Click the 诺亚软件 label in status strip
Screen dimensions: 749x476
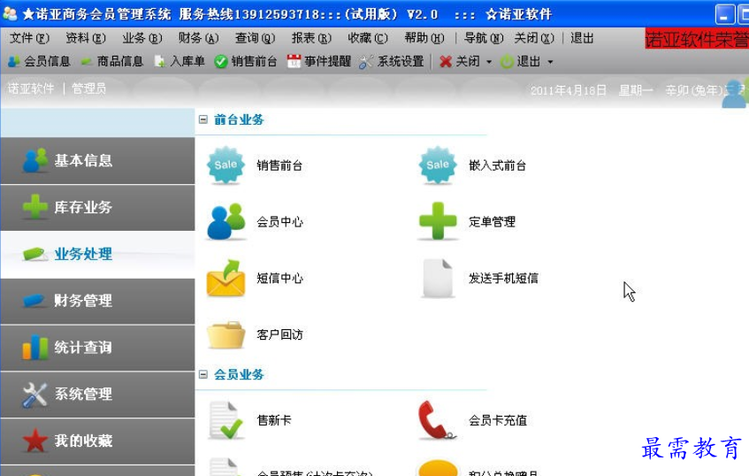tap(31, 88)
